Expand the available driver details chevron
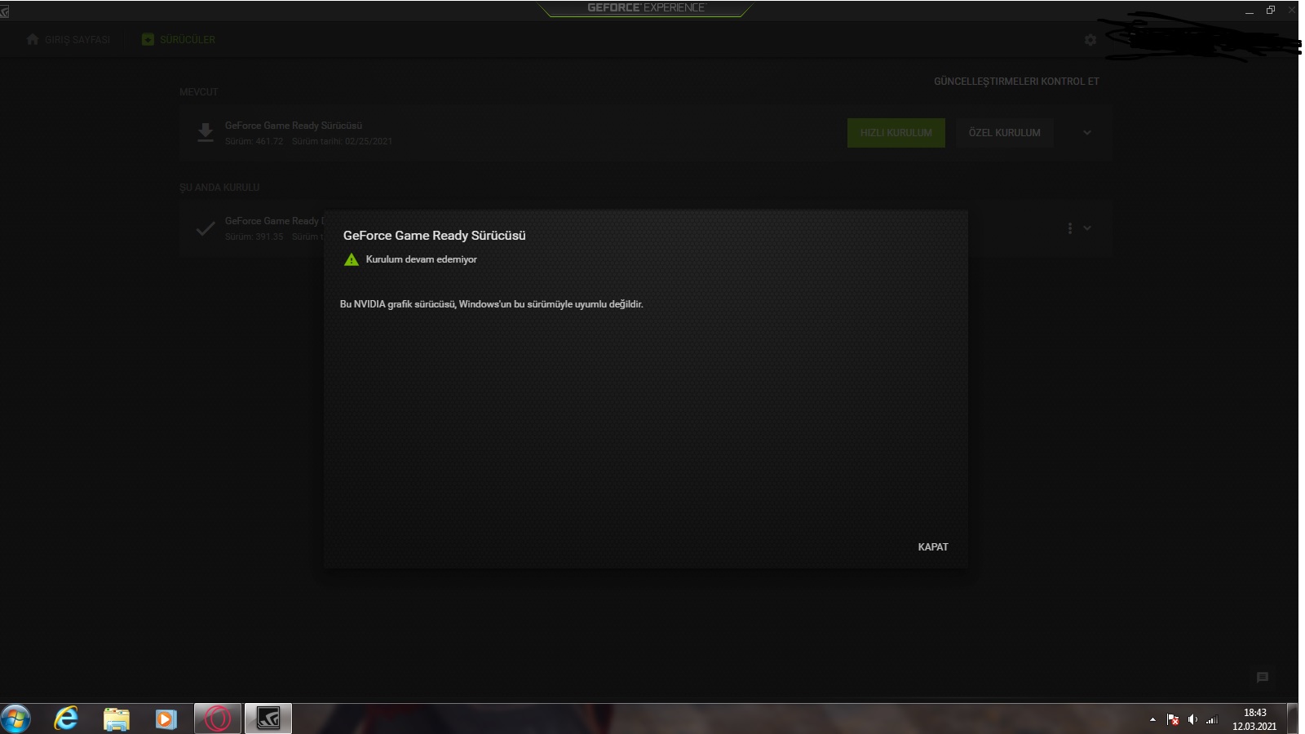The height and width of the screenshot is (734, 1305). (x=1087, y=133)
